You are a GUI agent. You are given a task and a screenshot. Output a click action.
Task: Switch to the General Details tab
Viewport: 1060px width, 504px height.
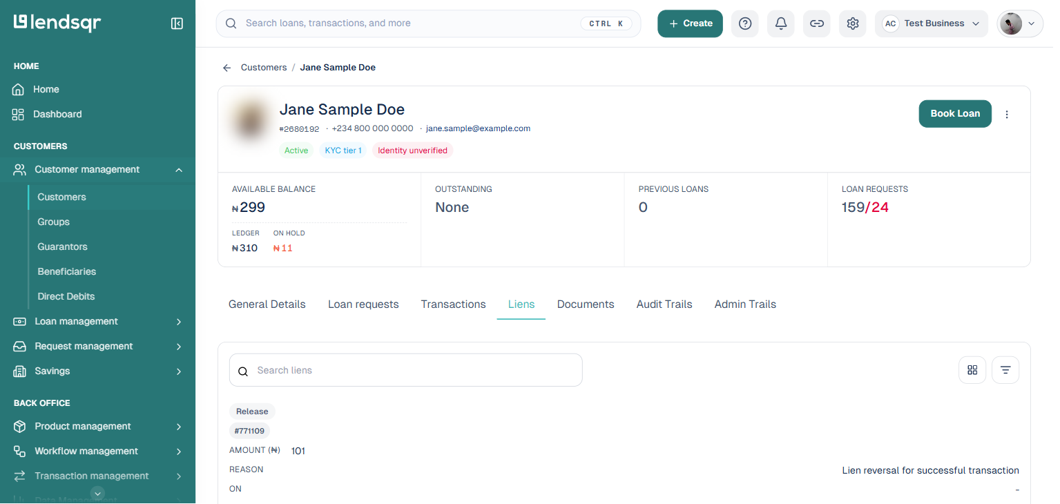point(267,304)
